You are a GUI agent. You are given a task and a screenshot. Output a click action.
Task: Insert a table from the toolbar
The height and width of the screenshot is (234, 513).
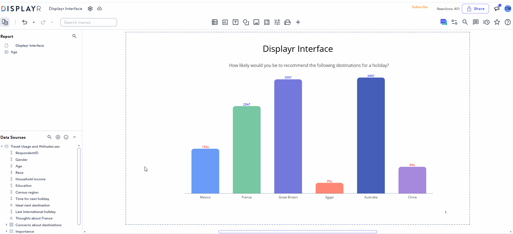click(x=215, y=22)
